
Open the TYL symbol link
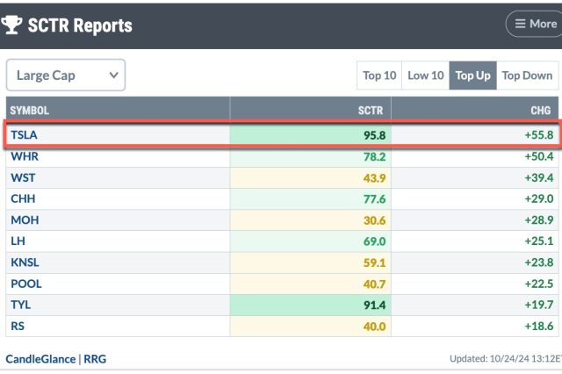(x=21, y=305)
